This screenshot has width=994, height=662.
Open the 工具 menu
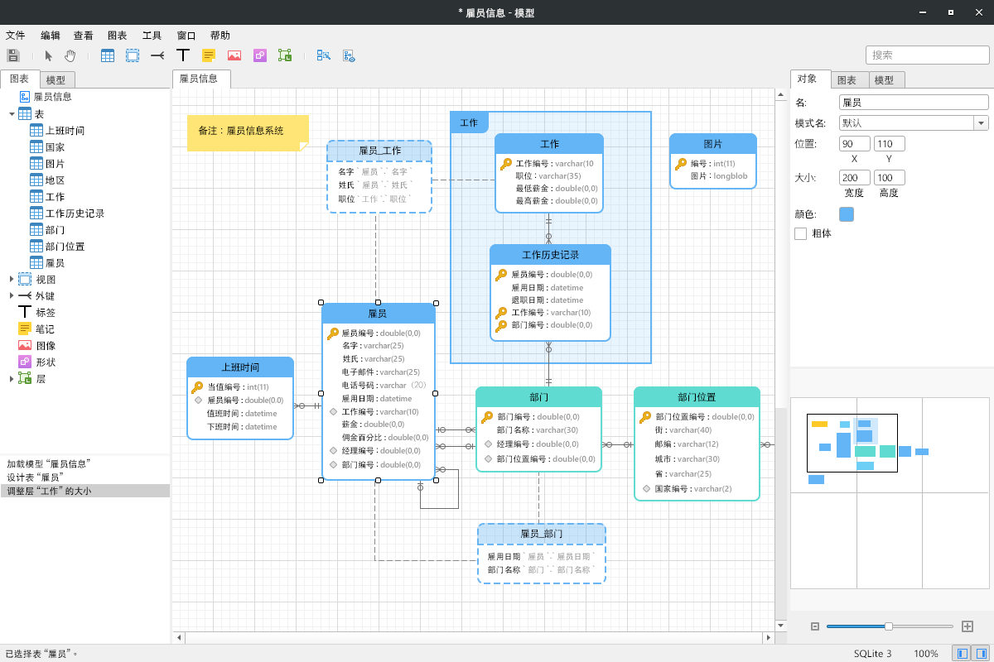click(x=152, y=36)
